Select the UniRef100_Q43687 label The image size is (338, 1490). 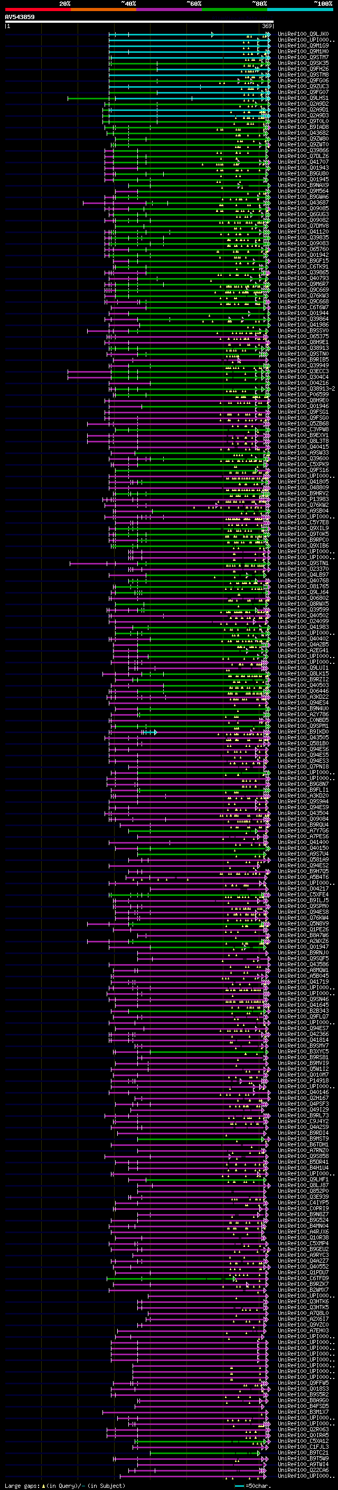click(x=303, y=203)
